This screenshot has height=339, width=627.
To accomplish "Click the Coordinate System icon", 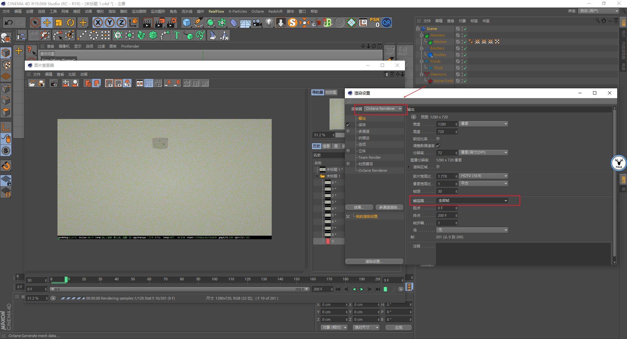I will point(134,22).
